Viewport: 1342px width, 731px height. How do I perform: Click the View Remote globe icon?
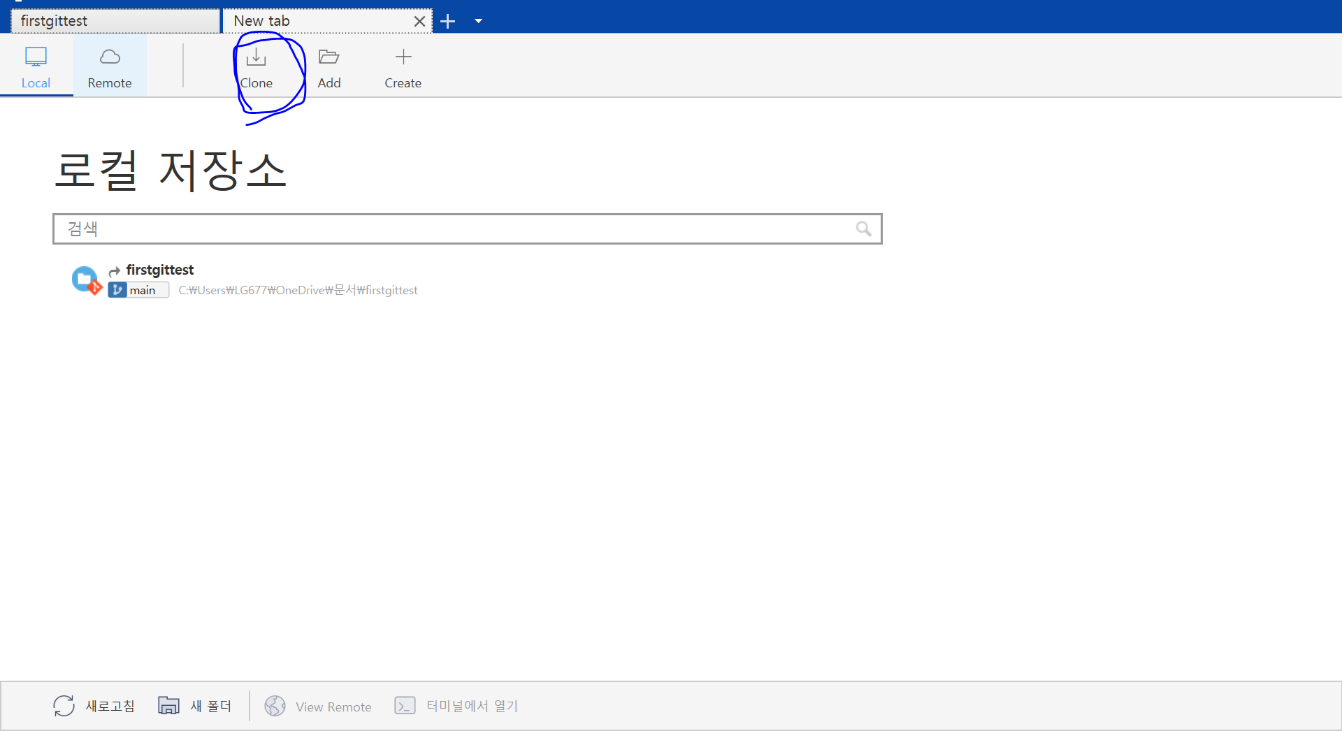pyautogui.click(x=275, y=706)
